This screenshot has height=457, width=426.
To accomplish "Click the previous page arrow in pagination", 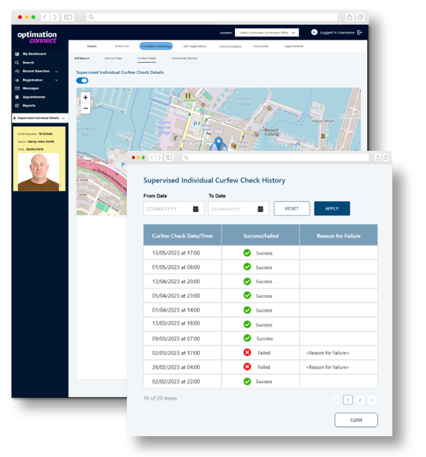I will pos(336,400).
